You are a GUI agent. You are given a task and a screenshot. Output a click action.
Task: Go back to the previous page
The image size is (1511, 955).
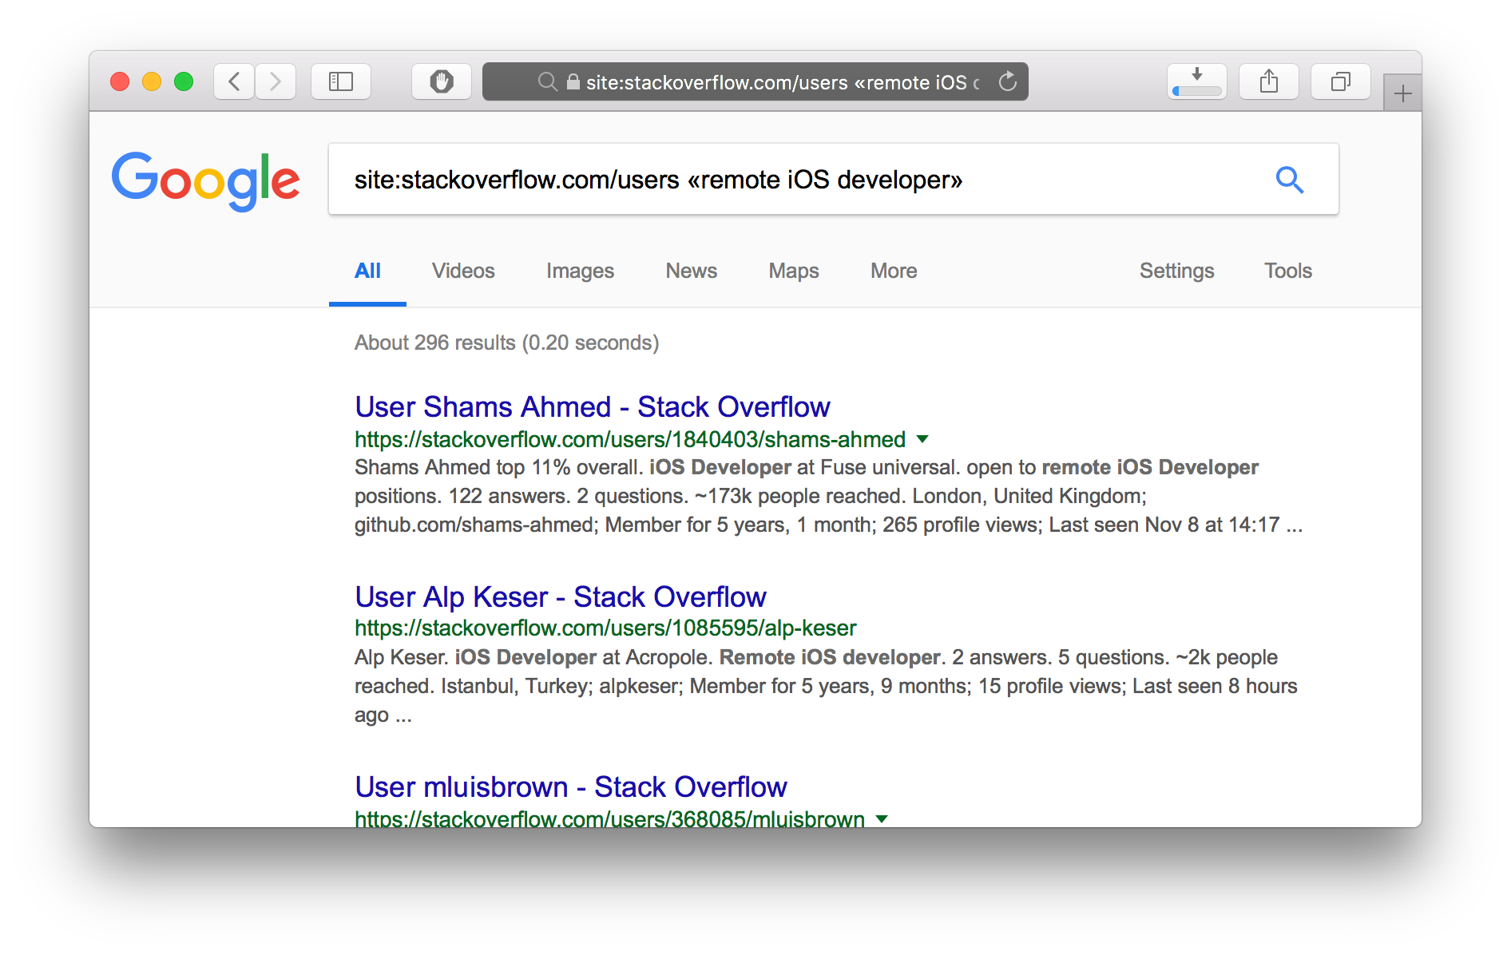pyautogui.click(x=234, y=81)
